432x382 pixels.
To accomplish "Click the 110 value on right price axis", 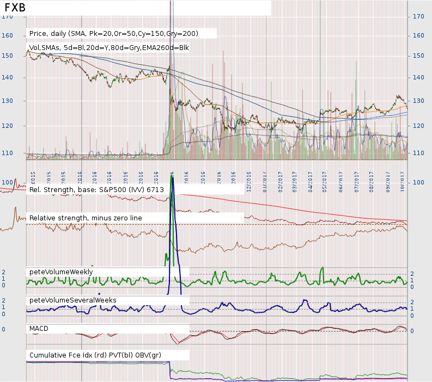I will [x=418, y=153].
